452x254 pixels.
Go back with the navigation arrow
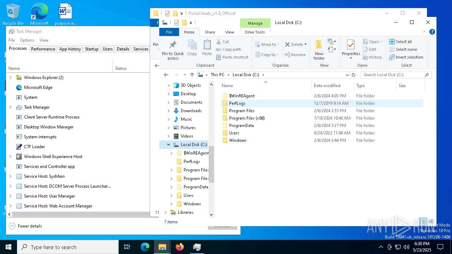(x=166, y=75)
